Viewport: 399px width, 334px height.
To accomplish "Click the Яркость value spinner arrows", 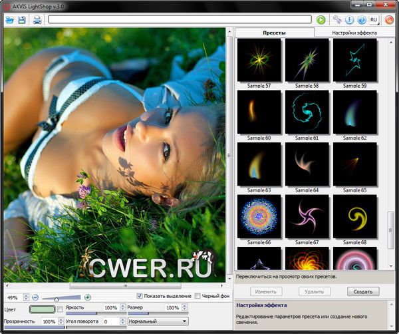I will (x=122, y=309).
